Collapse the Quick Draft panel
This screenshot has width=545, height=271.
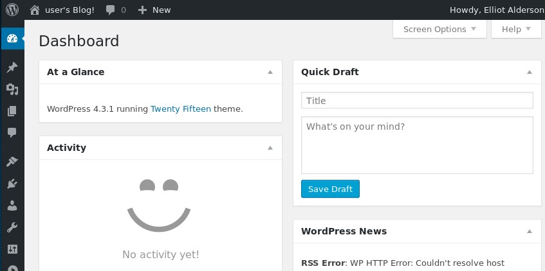click(x=530, y=72)
